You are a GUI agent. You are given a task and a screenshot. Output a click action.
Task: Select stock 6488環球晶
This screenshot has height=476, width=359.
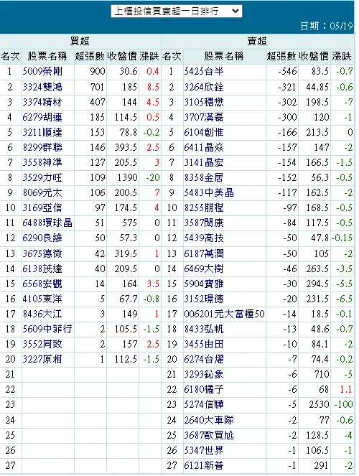click(x=47, y=223)
